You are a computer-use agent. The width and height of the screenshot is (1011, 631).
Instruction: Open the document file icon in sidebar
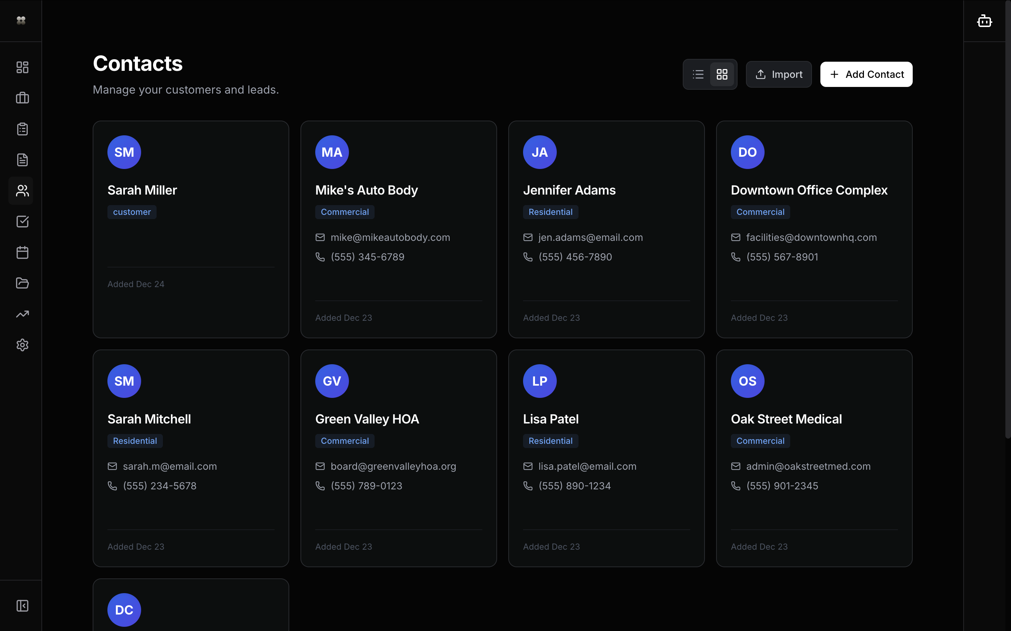point(22,160)
